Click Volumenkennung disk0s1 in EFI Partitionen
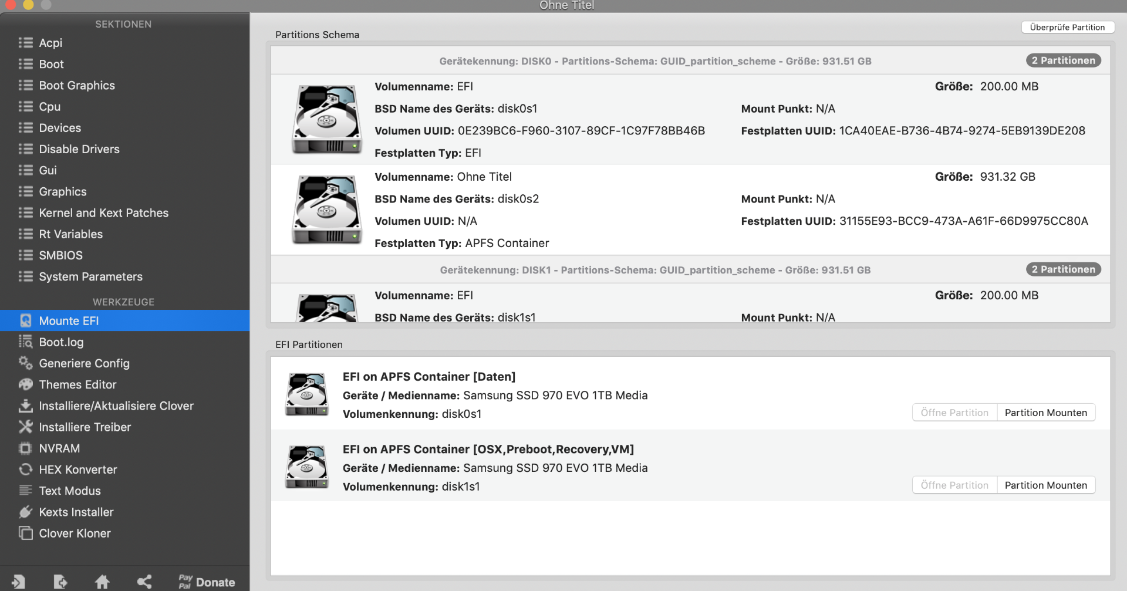 (x=412, y=414)
